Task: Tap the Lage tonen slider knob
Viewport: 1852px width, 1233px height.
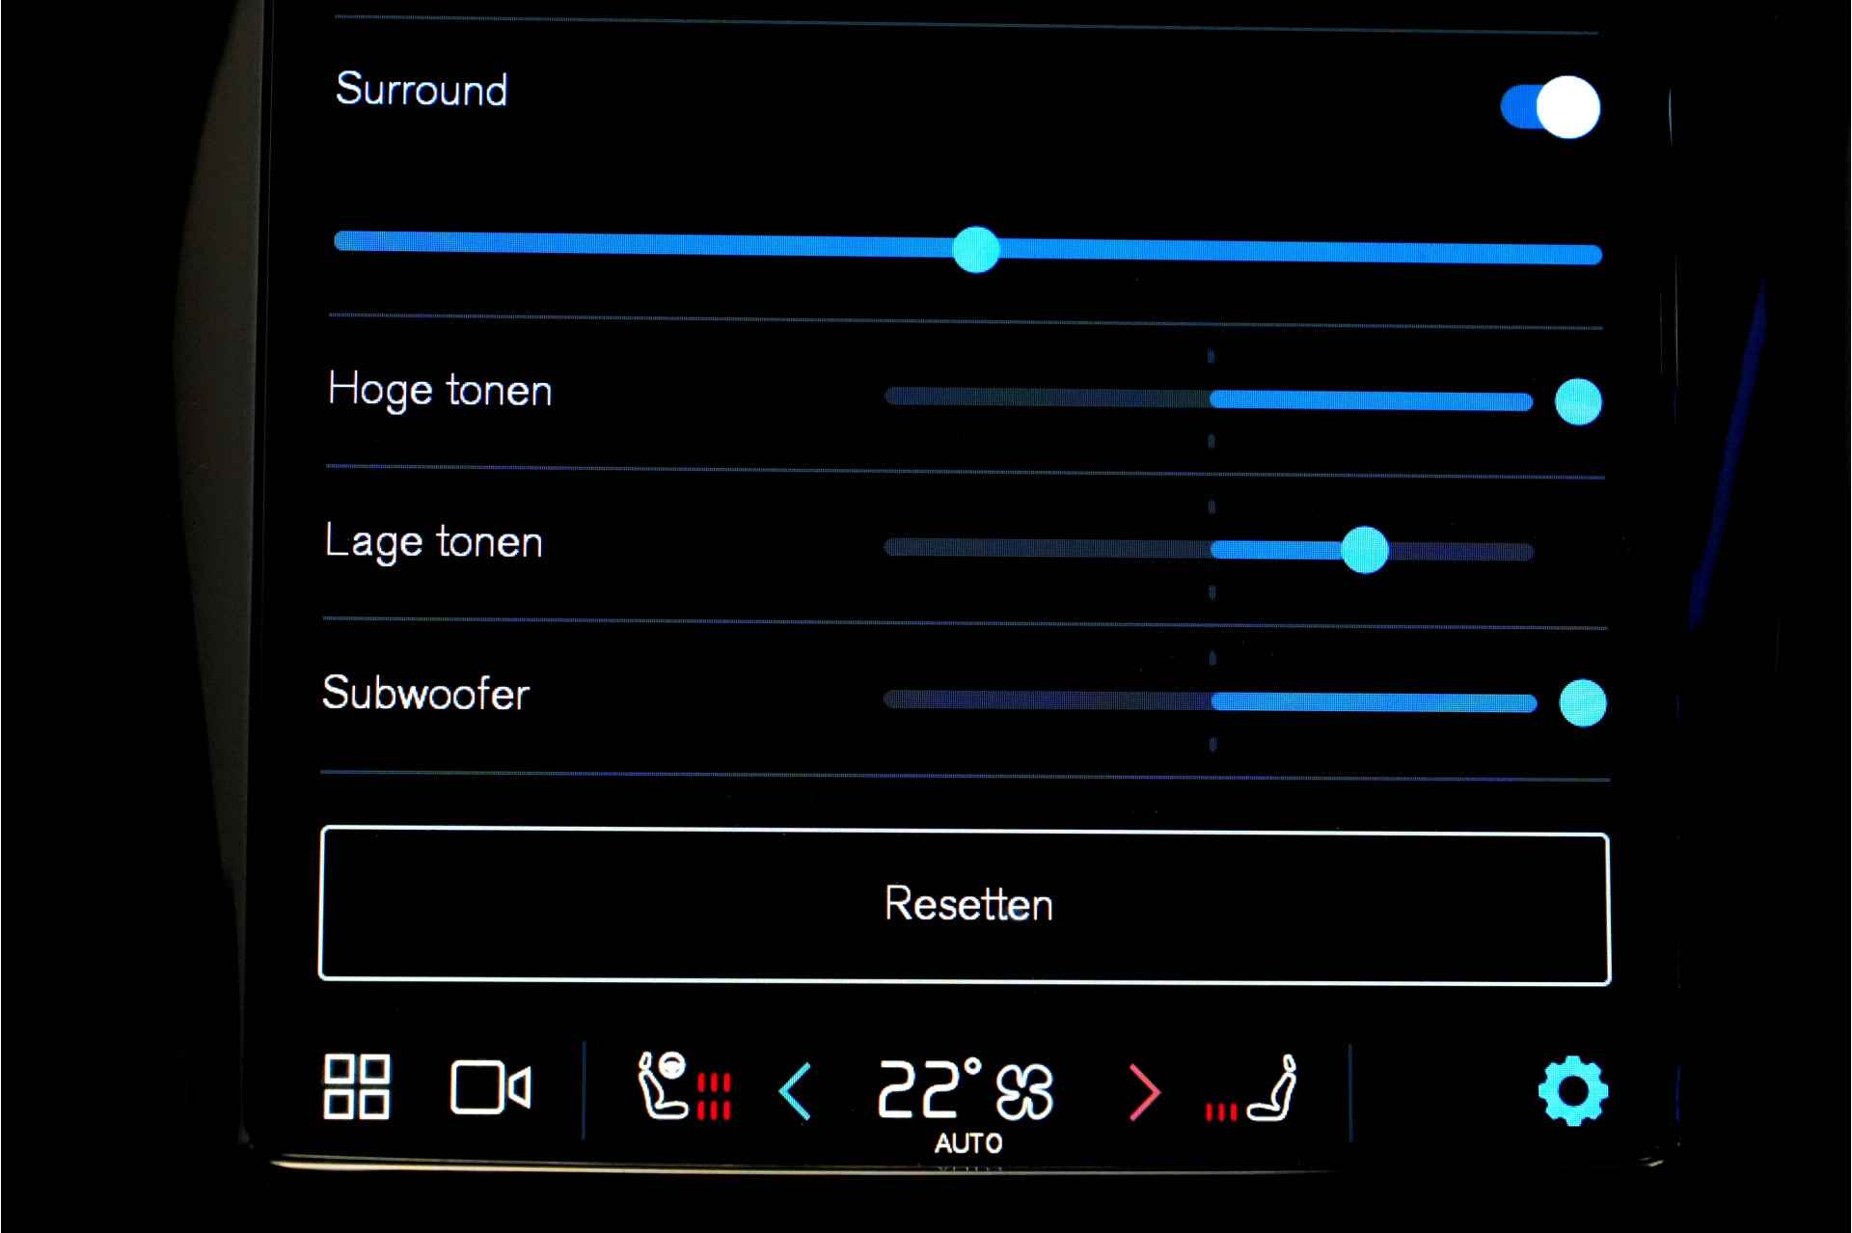Action: pos(1364,550)
